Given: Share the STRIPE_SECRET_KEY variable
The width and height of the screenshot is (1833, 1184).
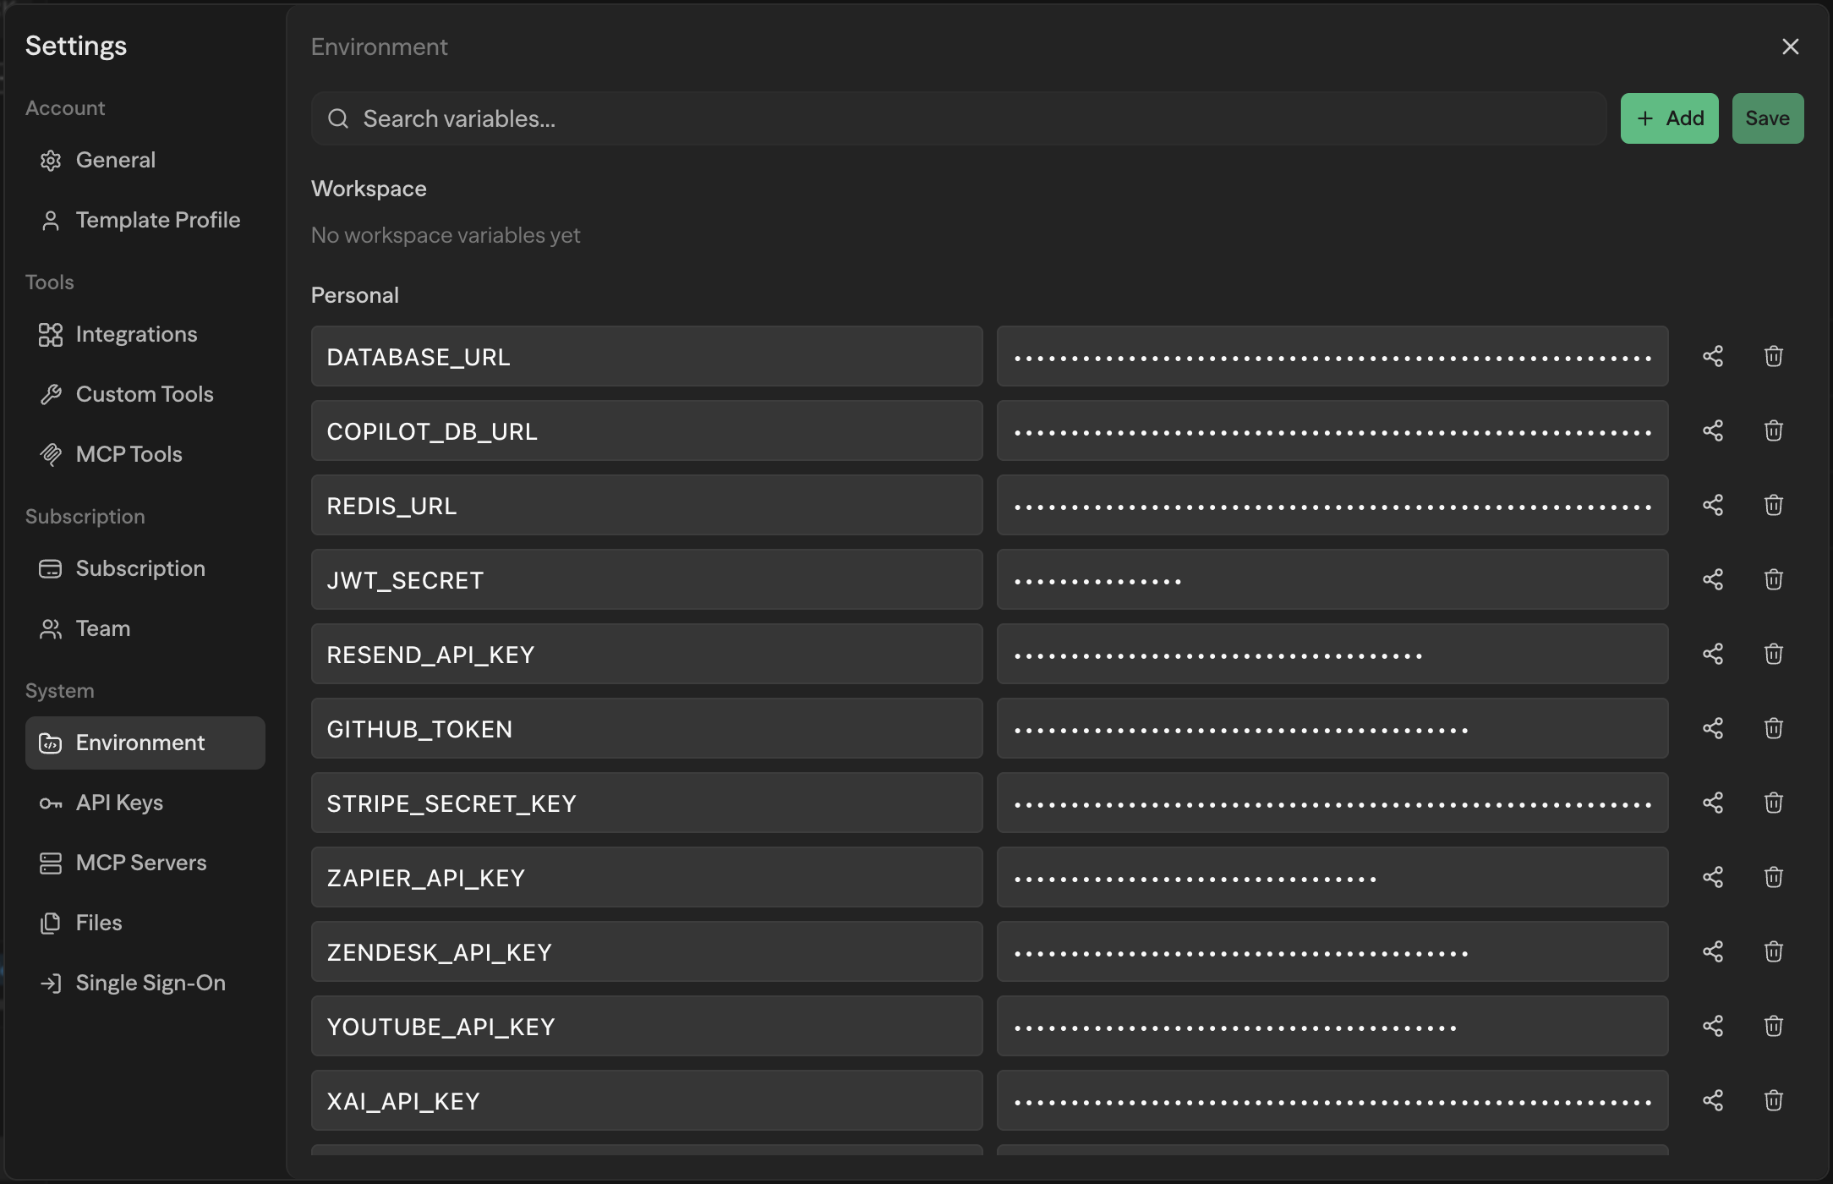Looking at the screenshot, I should click(1713, 803).
